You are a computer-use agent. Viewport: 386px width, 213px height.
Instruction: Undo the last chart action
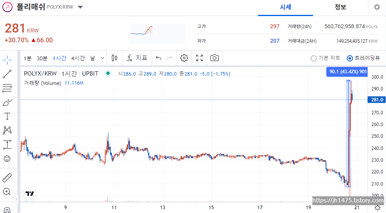pyautogui.click(x=159, y=58)
